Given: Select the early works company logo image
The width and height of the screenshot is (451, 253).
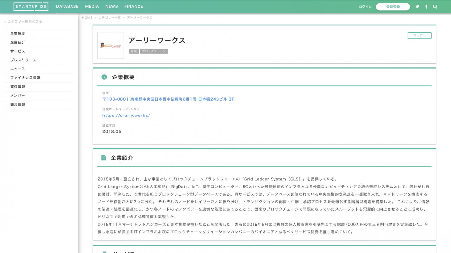Looking at the screenshot, I should (x=110, y=46).
